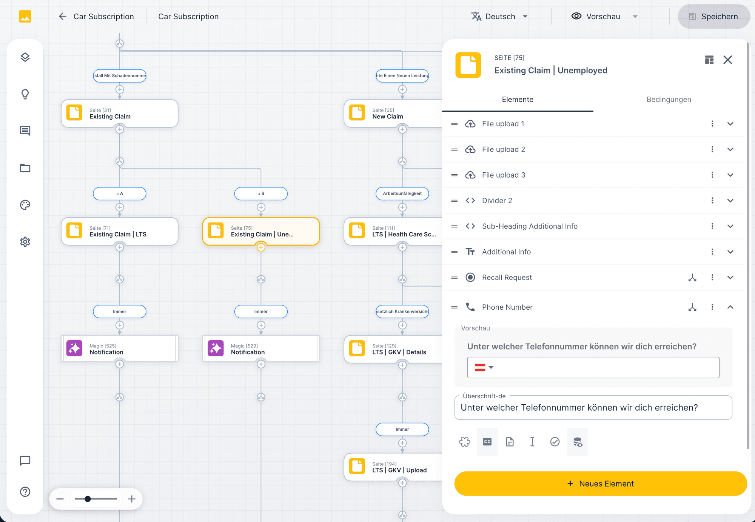Click the Überschrift-de text field

[x=593, y=408]
